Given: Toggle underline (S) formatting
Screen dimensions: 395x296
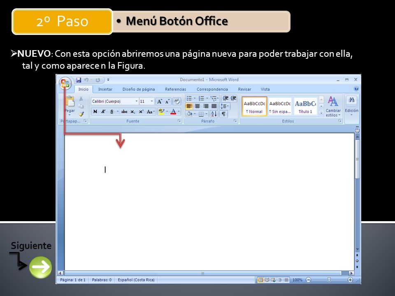Looking at the screenshot, I should (x=112, y=111).
